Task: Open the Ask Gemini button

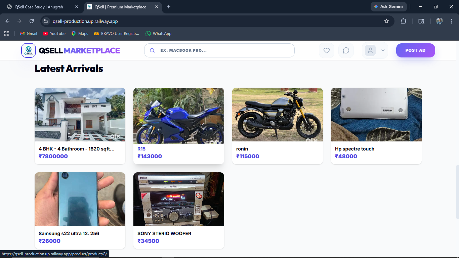Action: coord(388,7)
